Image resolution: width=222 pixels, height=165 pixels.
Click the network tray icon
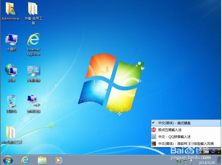(x=185, y=161)
